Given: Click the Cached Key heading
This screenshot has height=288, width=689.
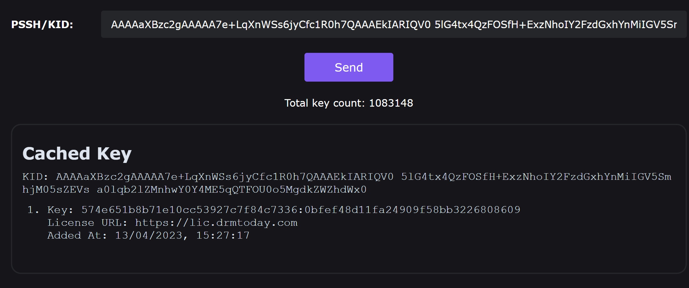Looking at the screenshot, I should click(77, 154).
